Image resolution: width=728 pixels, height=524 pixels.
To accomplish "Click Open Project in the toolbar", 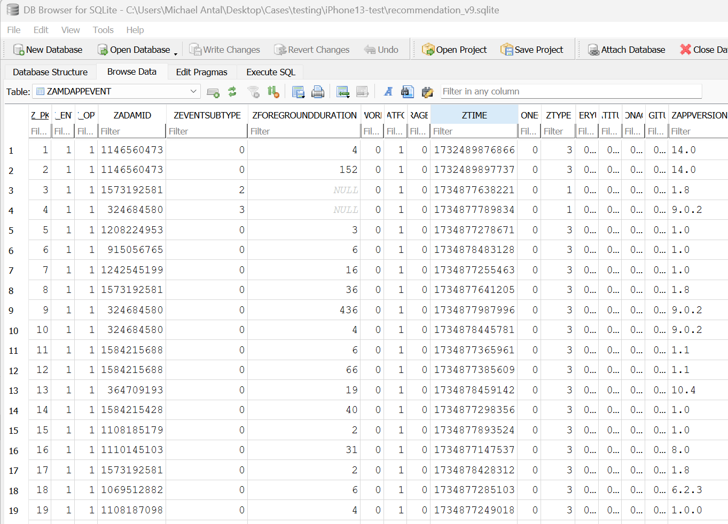I will 455,50.
